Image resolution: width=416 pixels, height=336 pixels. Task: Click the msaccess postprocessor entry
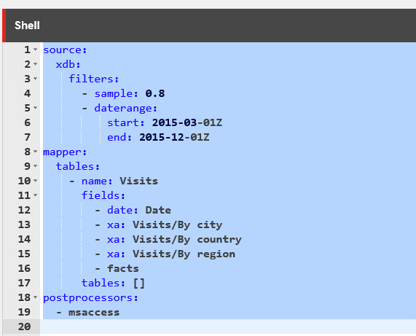click(94, 313)
